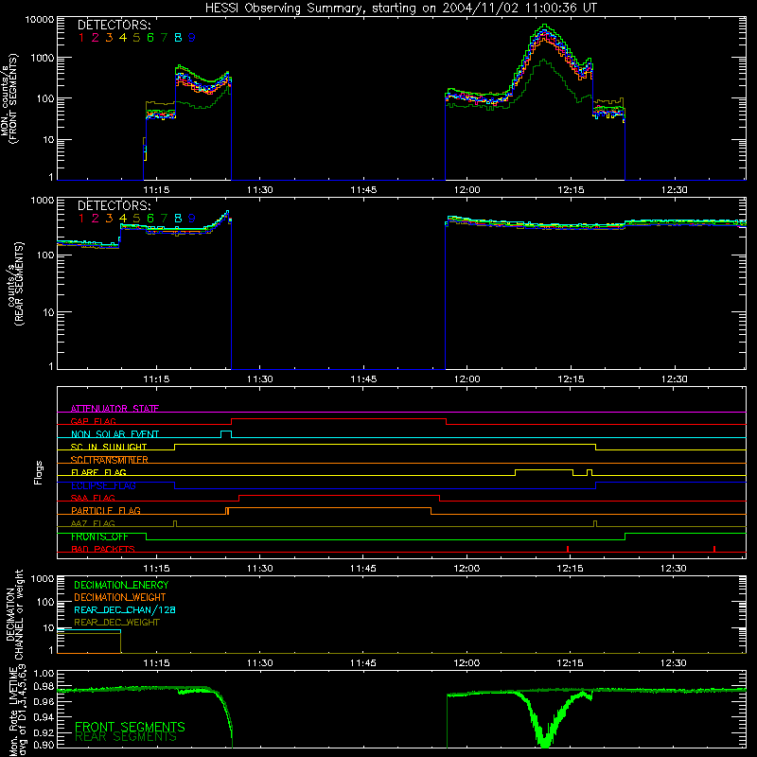Click yellow detector 4 in the front segments legend

point(123,38)
